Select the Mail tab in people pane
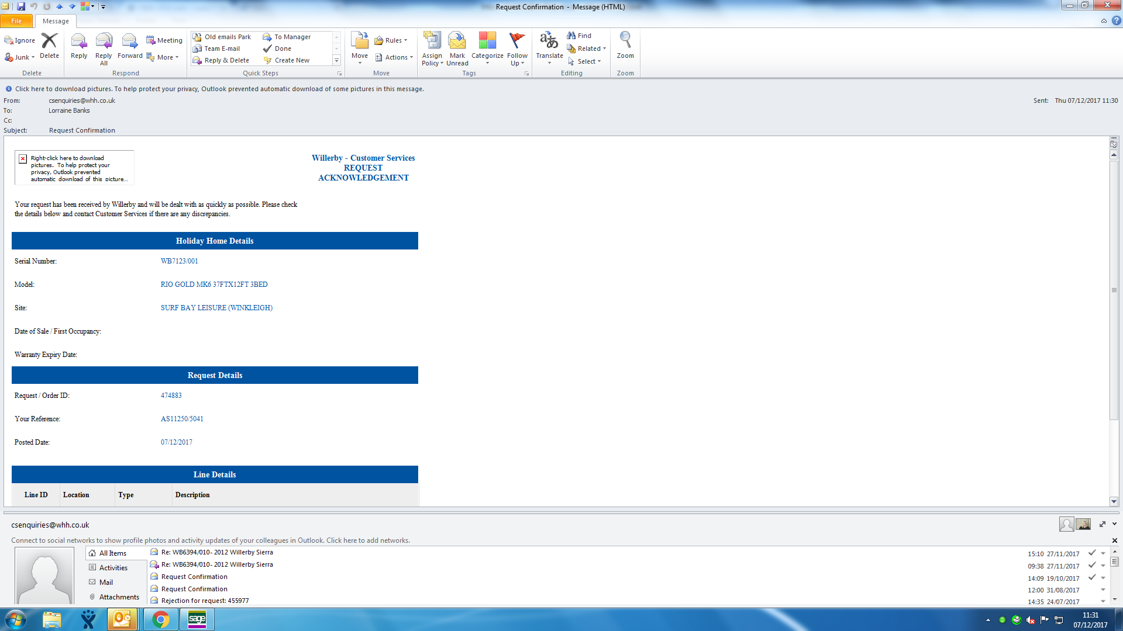 coord(106,582)
